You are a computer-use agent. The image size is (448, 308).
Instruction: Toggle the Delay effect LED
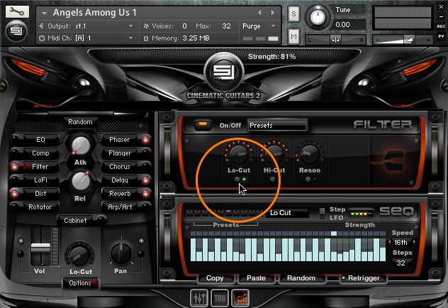[x=145, y=180]
